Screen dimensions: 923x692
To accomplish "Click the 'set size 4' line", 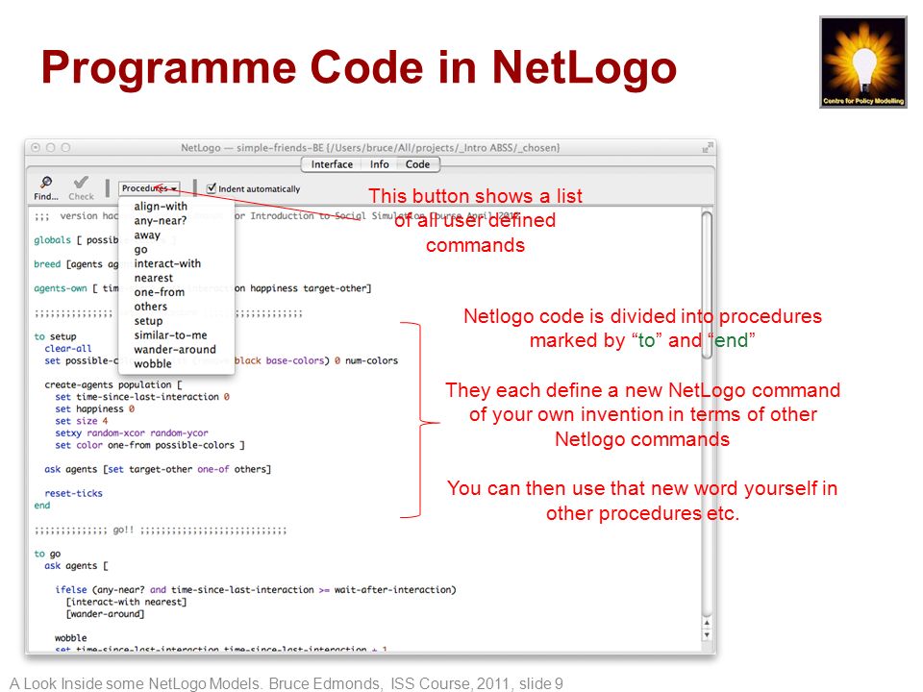I will point(82,421).
